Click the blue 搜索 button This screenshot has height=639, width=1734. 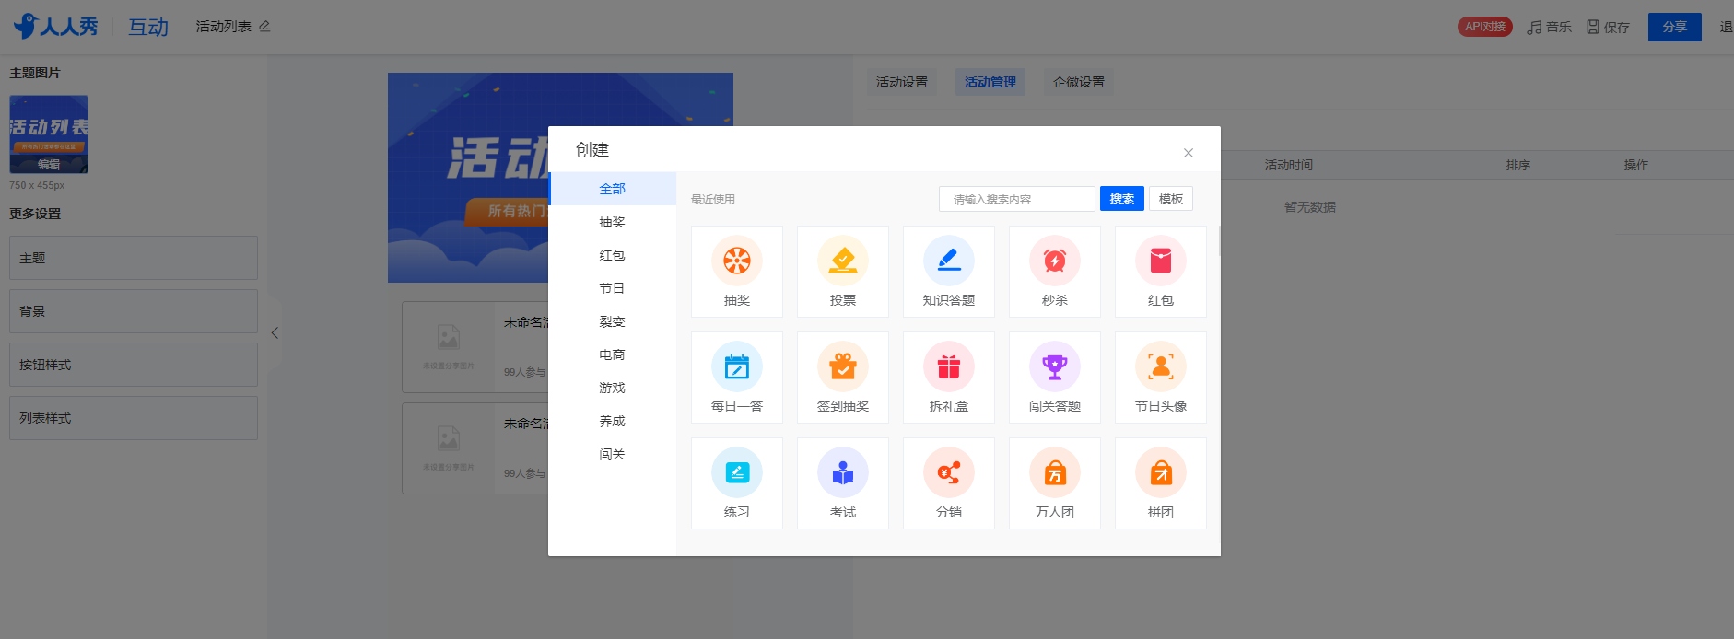[1122, 199]
